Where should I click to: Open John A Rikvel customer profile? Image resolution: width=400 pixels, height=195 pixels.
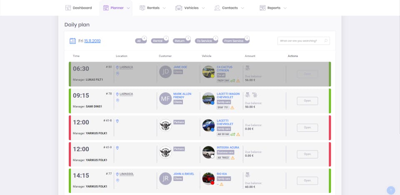[x=184, y=174]
